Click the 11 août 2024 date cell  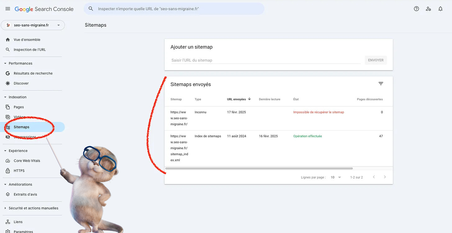237,136
